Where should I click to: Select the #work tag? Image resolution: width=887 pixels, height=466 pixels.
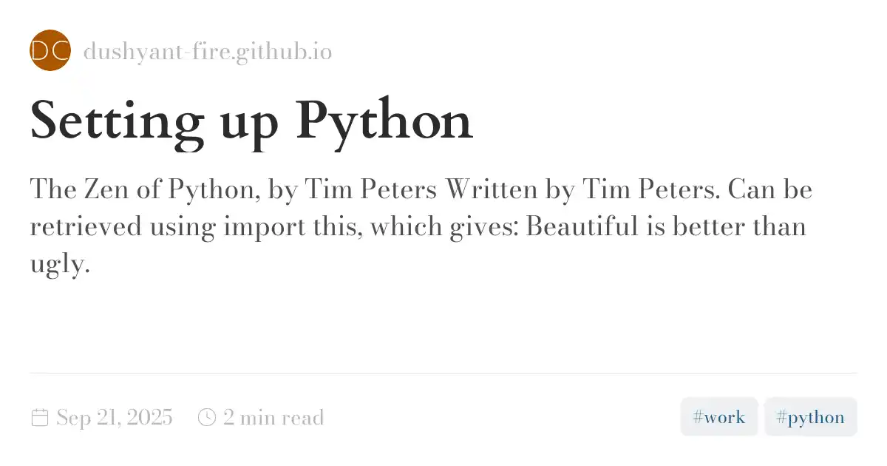(x=719, y=417)
